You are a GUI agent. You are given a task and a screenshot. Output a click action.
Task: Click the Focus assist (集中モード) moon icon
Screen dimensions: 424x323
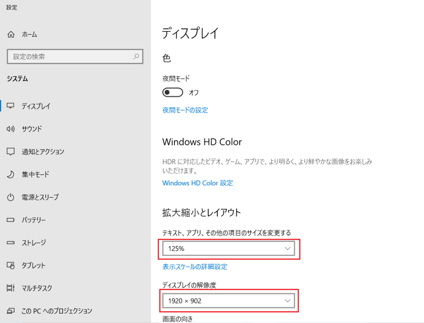pos(11,174)
